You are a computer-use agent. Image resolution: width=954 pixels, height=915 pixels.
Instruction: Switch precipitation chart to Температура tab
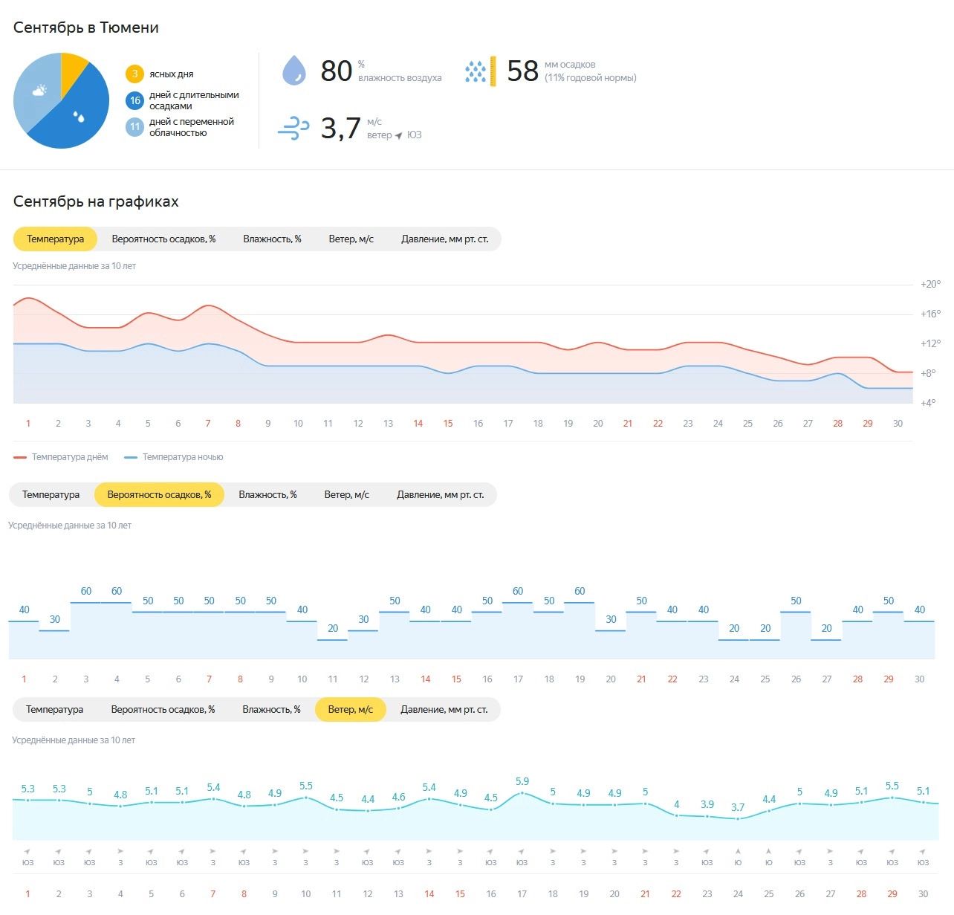(x=51, y=495)
